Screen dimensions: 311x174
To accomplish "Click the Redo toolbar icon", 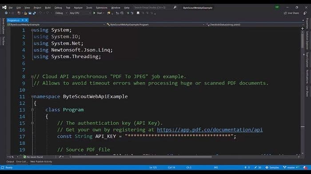I will pyautogui.click(x=48, y=13).
